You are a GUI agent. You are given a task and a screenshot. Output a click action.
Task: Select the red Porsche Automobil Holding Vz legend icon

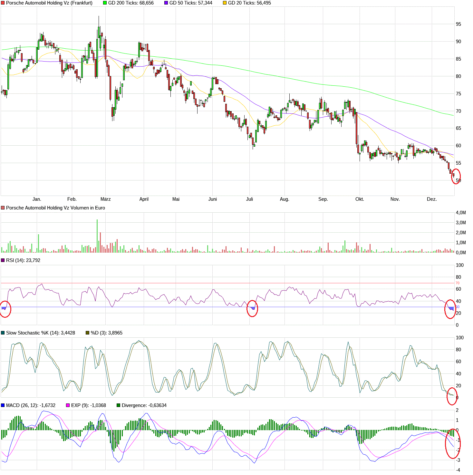(2, 3)
